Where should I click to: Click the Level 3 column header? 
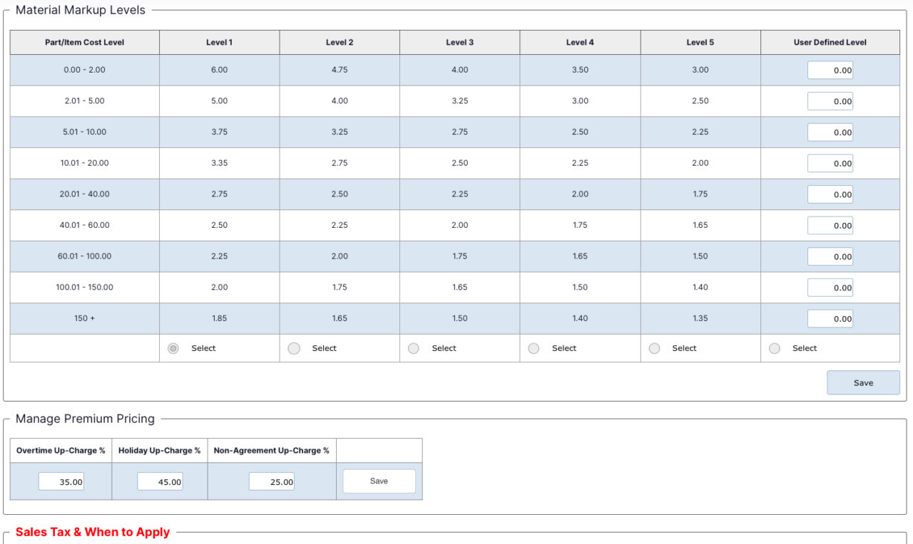click(460, 42)
